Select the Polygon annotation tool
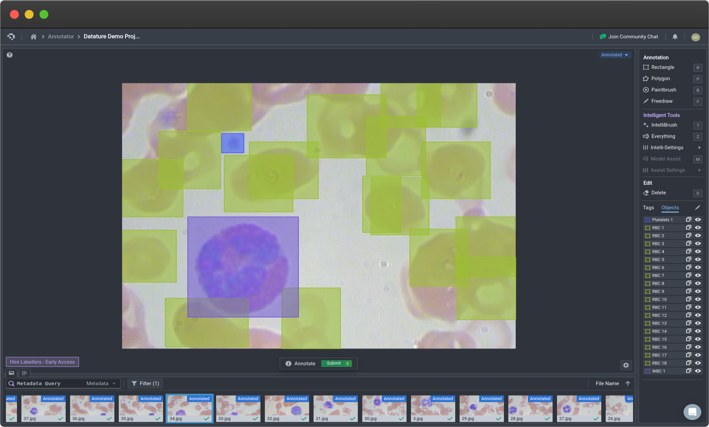 (661, 78)
